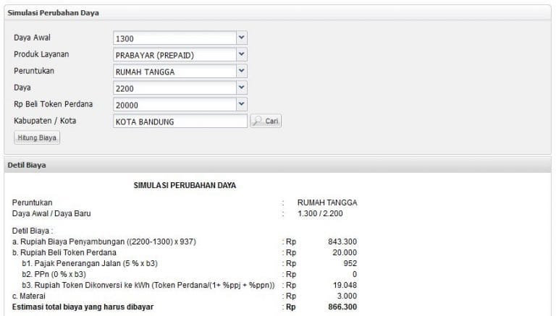
Task: Click the 1.300 / 2.200 value
Action: coord(320,213)
